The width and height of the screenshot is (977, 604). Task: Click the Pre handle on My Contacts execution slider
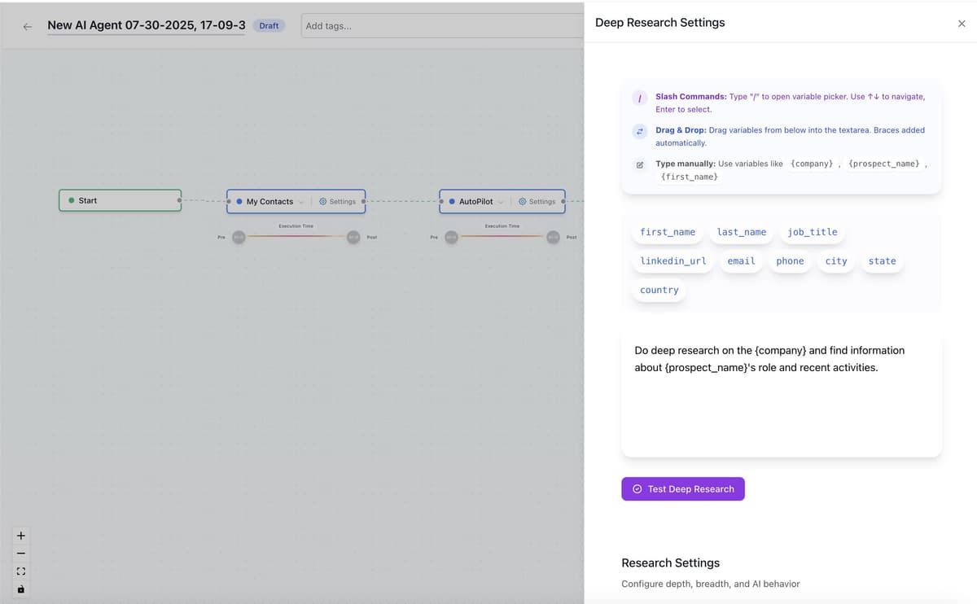[239, 237]
